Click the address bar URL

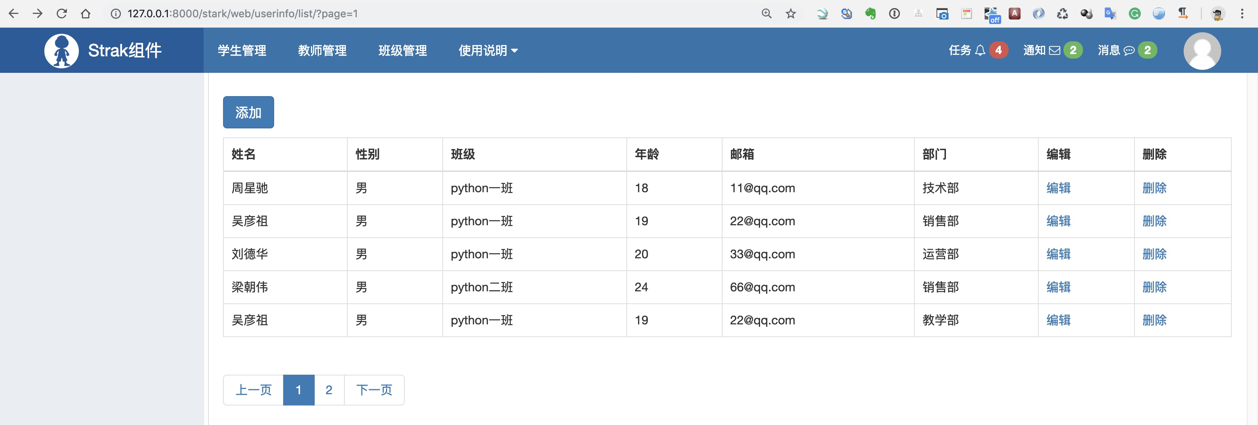tap(243, 14)
